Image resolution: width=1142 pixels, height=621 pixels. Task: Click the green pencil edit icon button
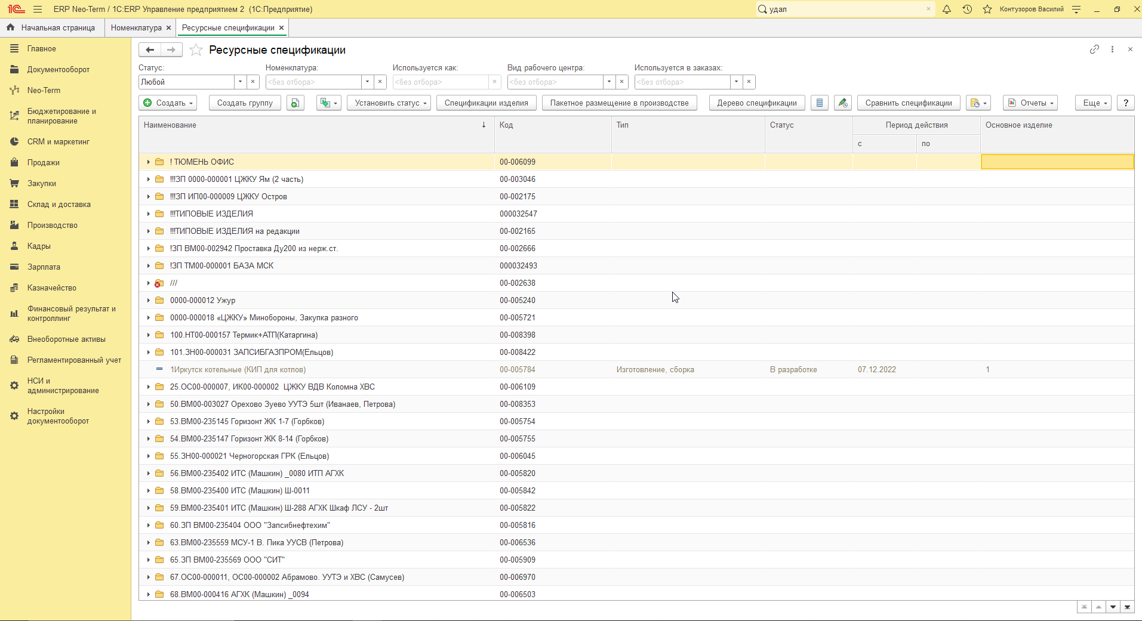coord(842,103)
